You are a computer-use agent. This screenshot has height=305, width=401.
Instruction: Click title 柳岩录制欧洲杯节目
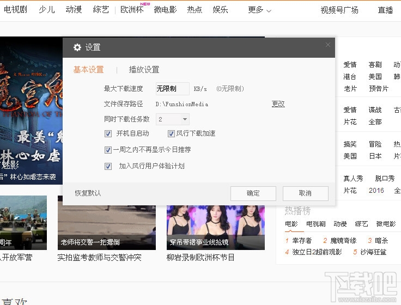tap(200, 258)
